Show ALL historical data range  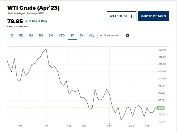pos(92,35)
